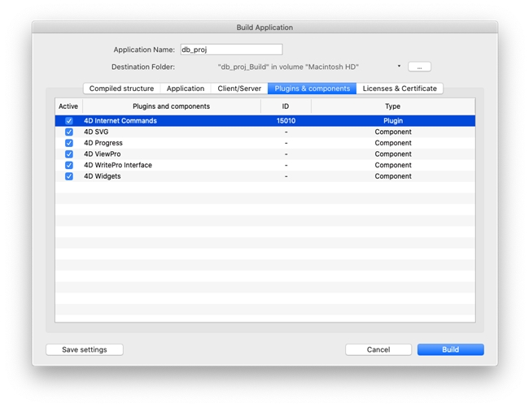Open the Licenses & Certificate tab
529x407 pixels.
[x=400, y=89]
